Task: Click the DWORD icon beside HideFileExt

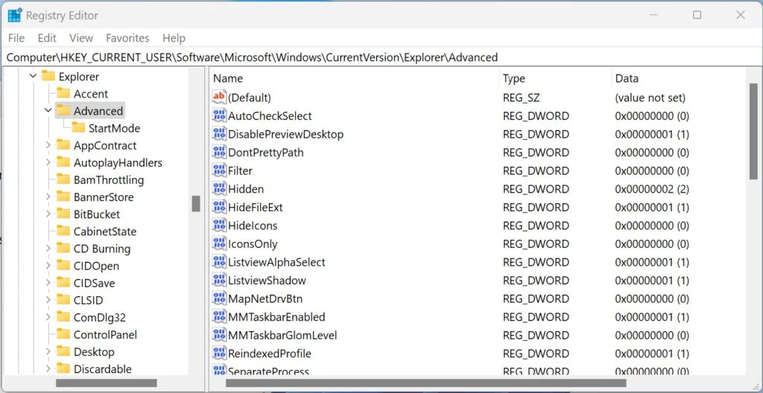Action: (220, 207)
